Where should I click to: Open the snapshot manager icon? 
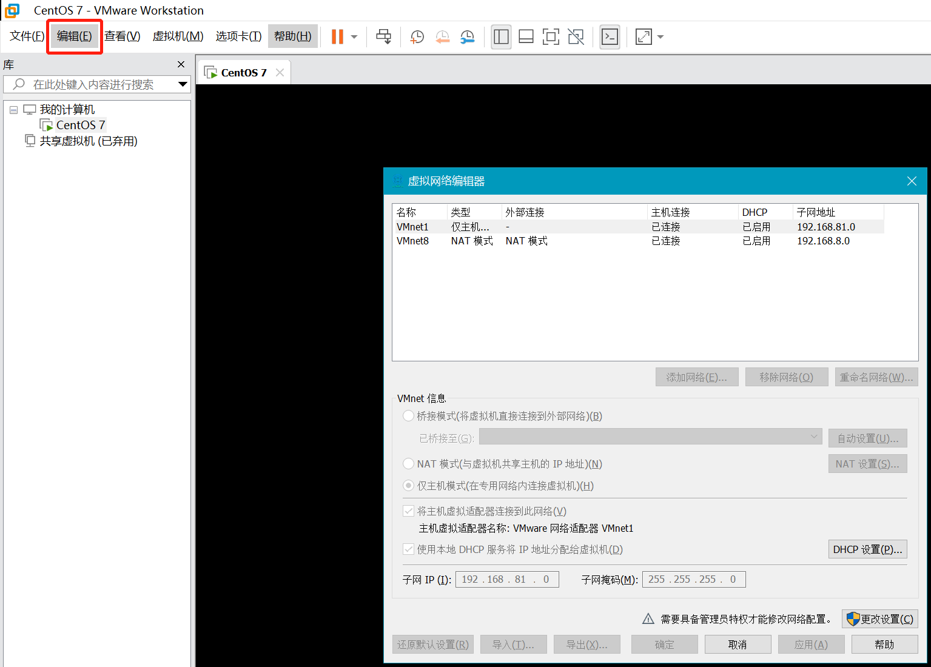pos(468,37)
